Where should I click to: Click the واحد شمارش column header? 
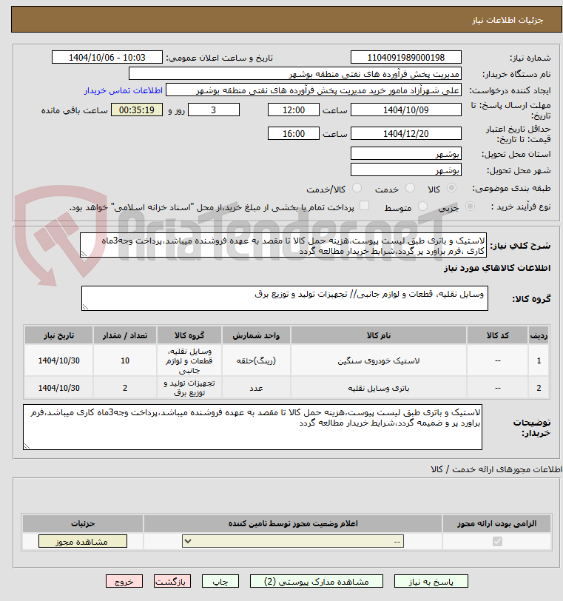256,336
